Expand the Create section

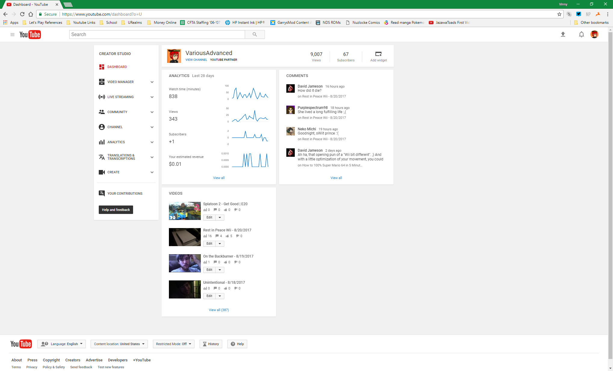[152, 172]
